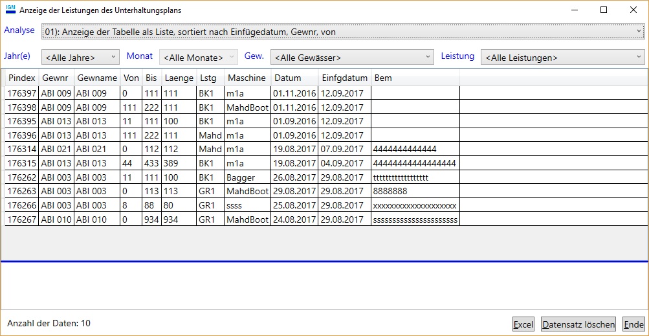
Task: Select the Maschine column header
Action: tap(246, 78)
